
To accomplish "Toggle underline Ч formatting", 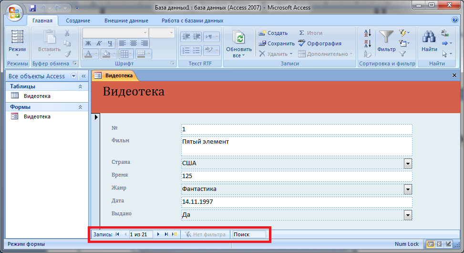I will point(110,43).
